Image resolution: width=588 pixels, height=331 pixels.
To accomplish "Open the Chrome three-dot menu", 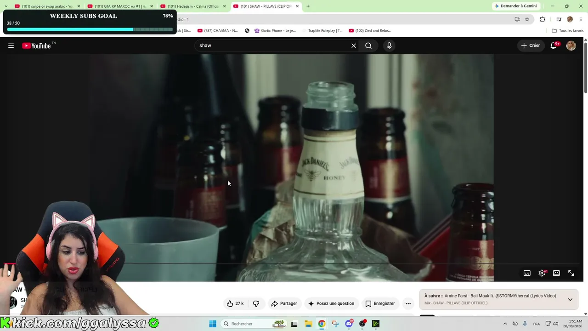I will tap(581, 19).
